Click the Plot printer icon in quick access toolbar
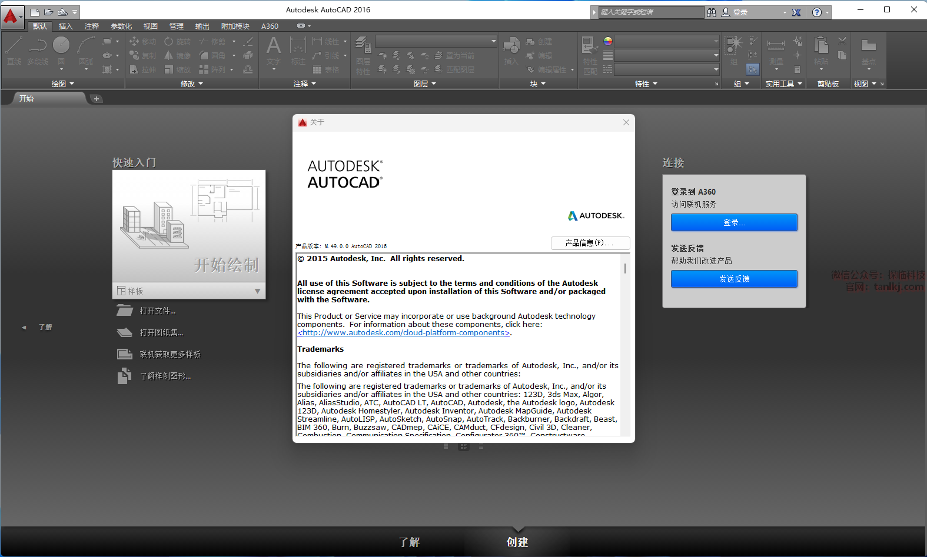 click(x=62, y=12)
